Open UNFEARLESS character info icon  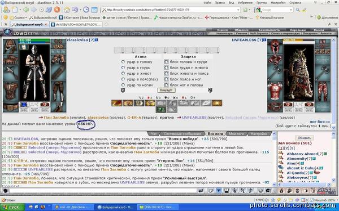point(265,40)
